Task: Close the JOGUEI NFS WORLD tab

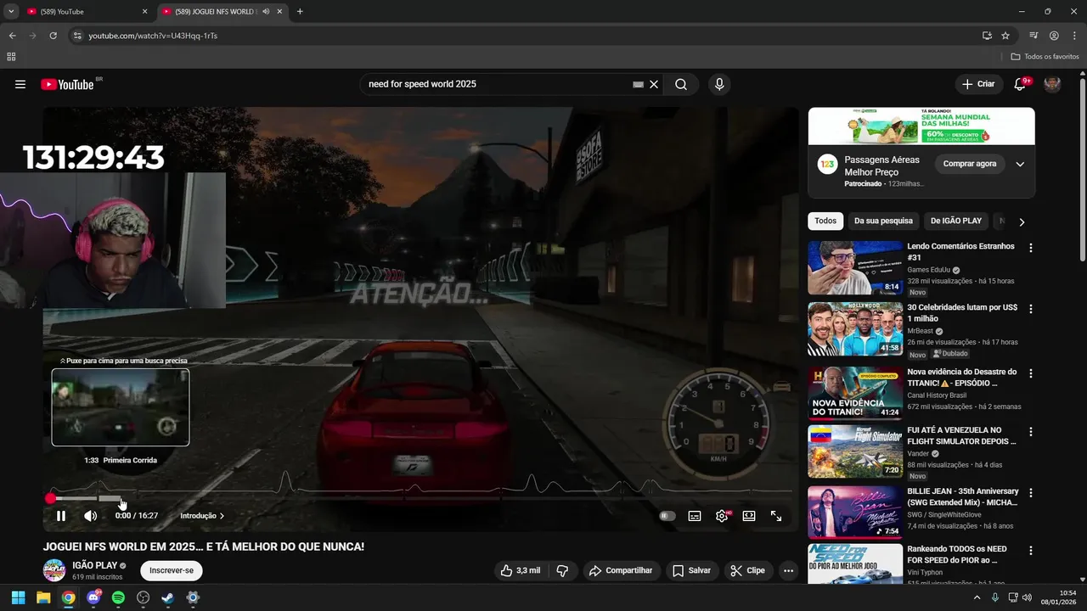Action: (279, 12)
